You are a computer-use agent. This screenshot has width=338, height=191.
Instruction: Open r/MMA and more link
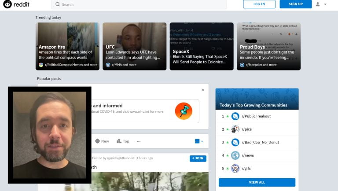coord(124,65)
